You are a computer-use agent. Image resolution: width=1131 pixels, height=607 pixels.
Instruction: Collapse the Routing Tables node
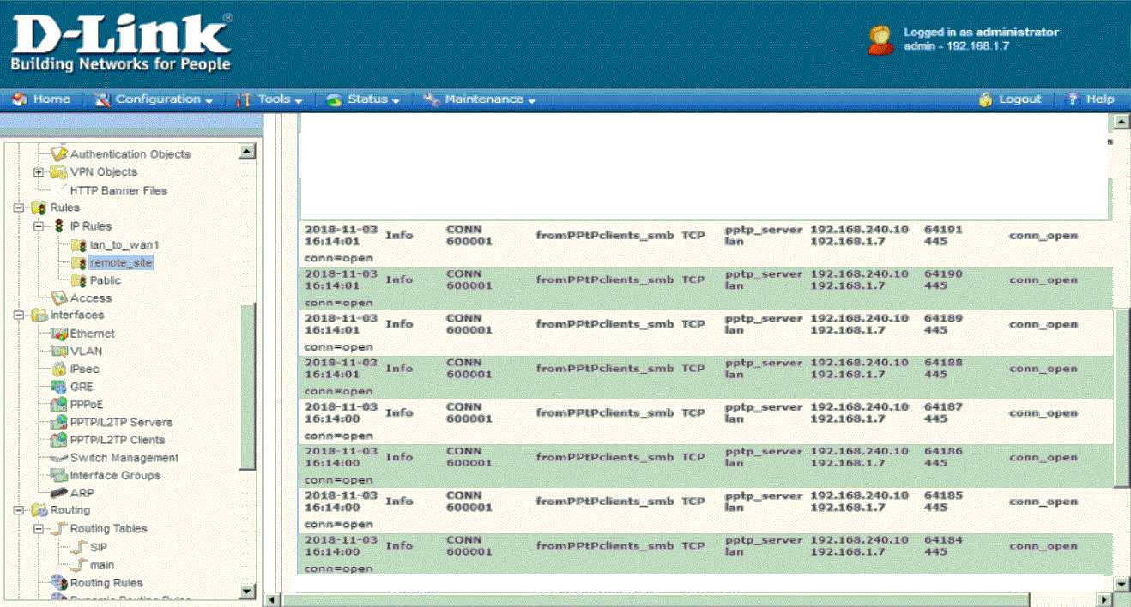pos(38,529)
